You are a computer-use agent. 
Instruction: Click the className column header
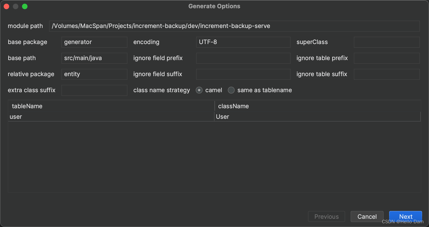pos(318,106)
